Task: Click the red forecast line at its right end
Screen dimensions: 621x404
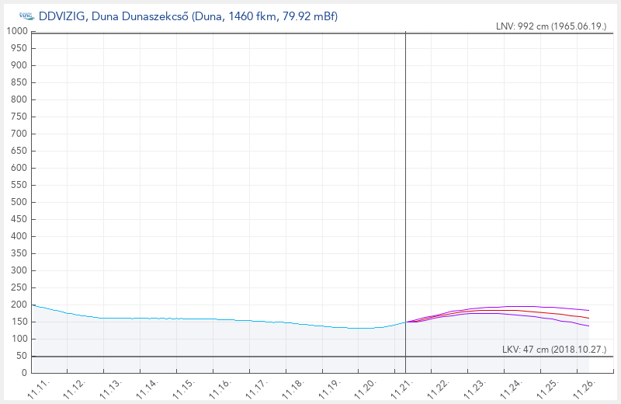Action: point(587,318)
